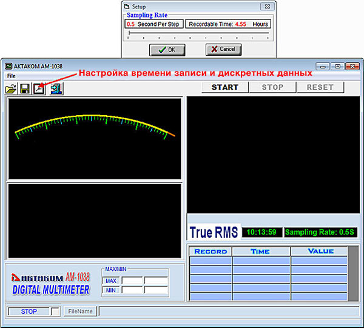Close the Setup dialog window
Viewport: 364px width, 329px height.
(267, 7)
